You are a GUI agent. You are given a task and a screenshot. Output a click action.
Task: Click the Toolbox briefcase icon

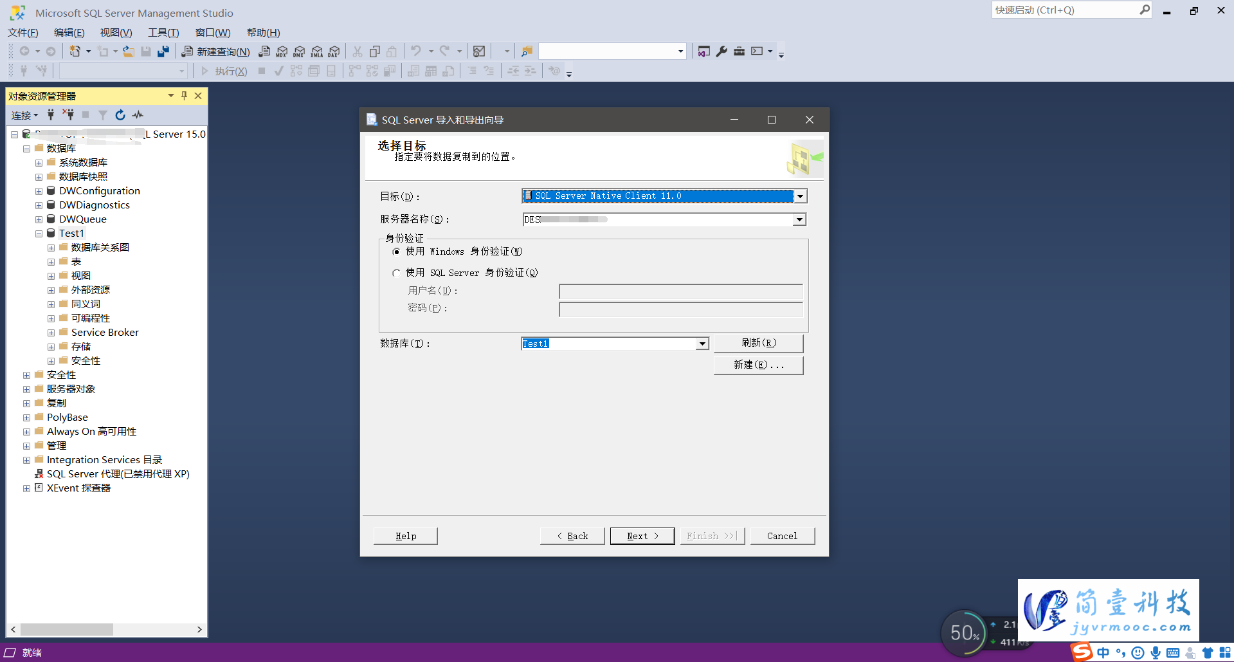(739, 51)
